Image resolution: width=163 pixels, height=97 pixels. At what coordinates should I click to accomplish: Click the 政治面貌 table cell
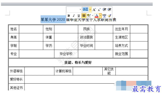point(86,37)
